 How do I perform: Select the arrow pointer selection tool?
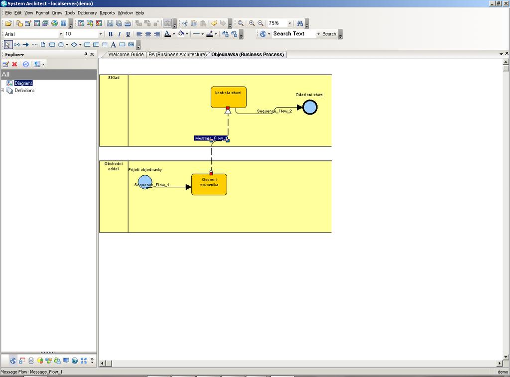click(8, 44)
